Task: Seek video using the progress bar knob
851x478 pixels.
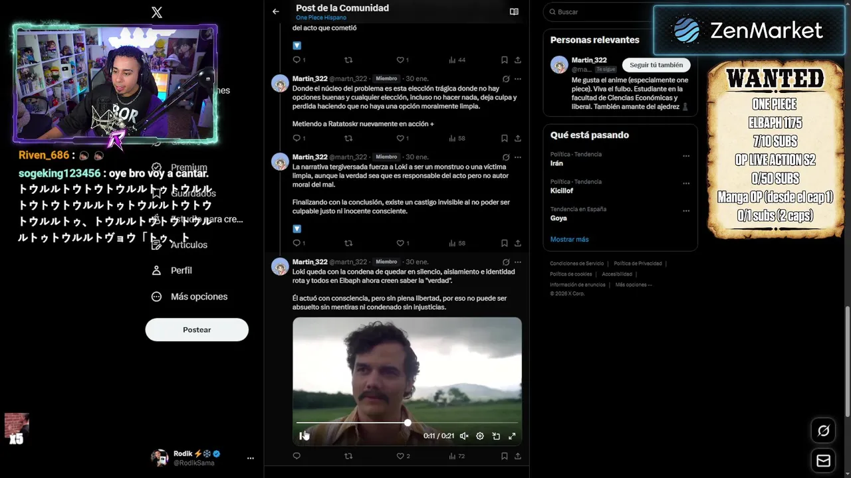Action: pos(408,422)
